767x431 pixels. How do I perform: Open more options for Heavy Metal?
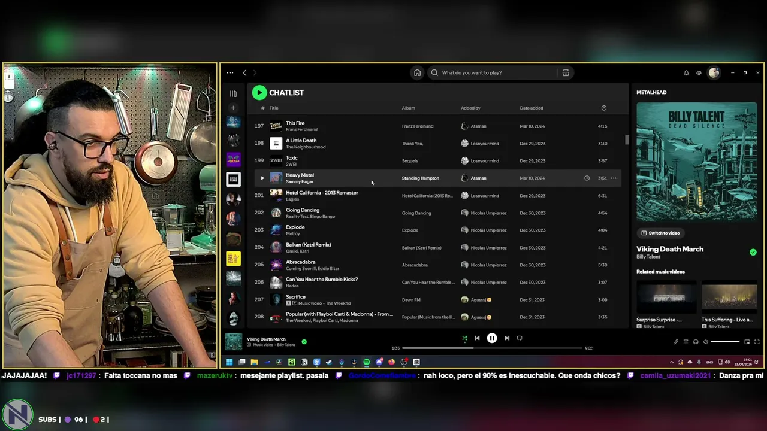(613, 178)
